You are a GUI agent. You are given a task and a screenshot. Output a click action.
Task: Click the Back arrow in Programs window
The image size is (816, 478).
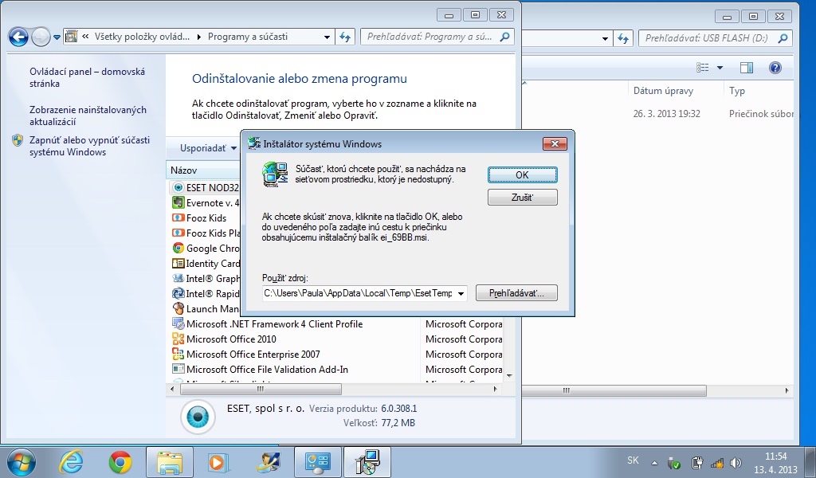click(18, 37)
